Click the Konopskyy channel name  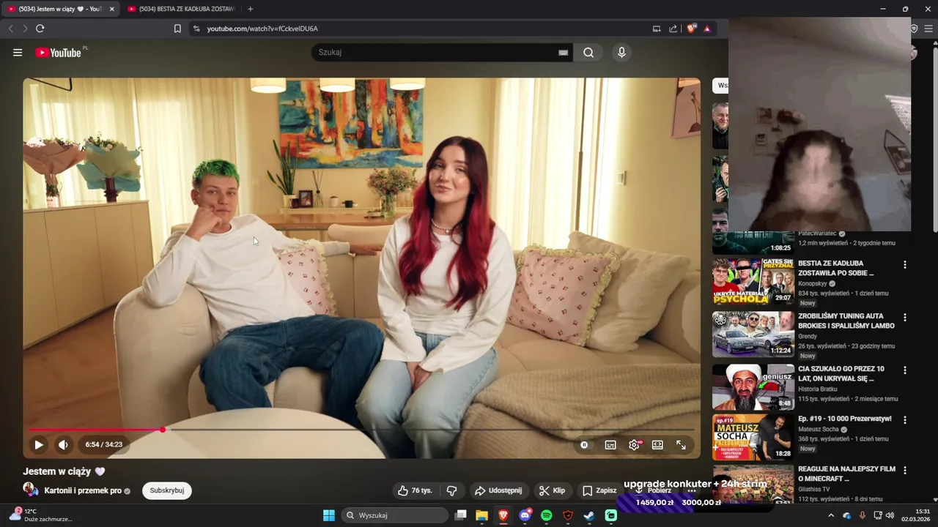(812, 283)
